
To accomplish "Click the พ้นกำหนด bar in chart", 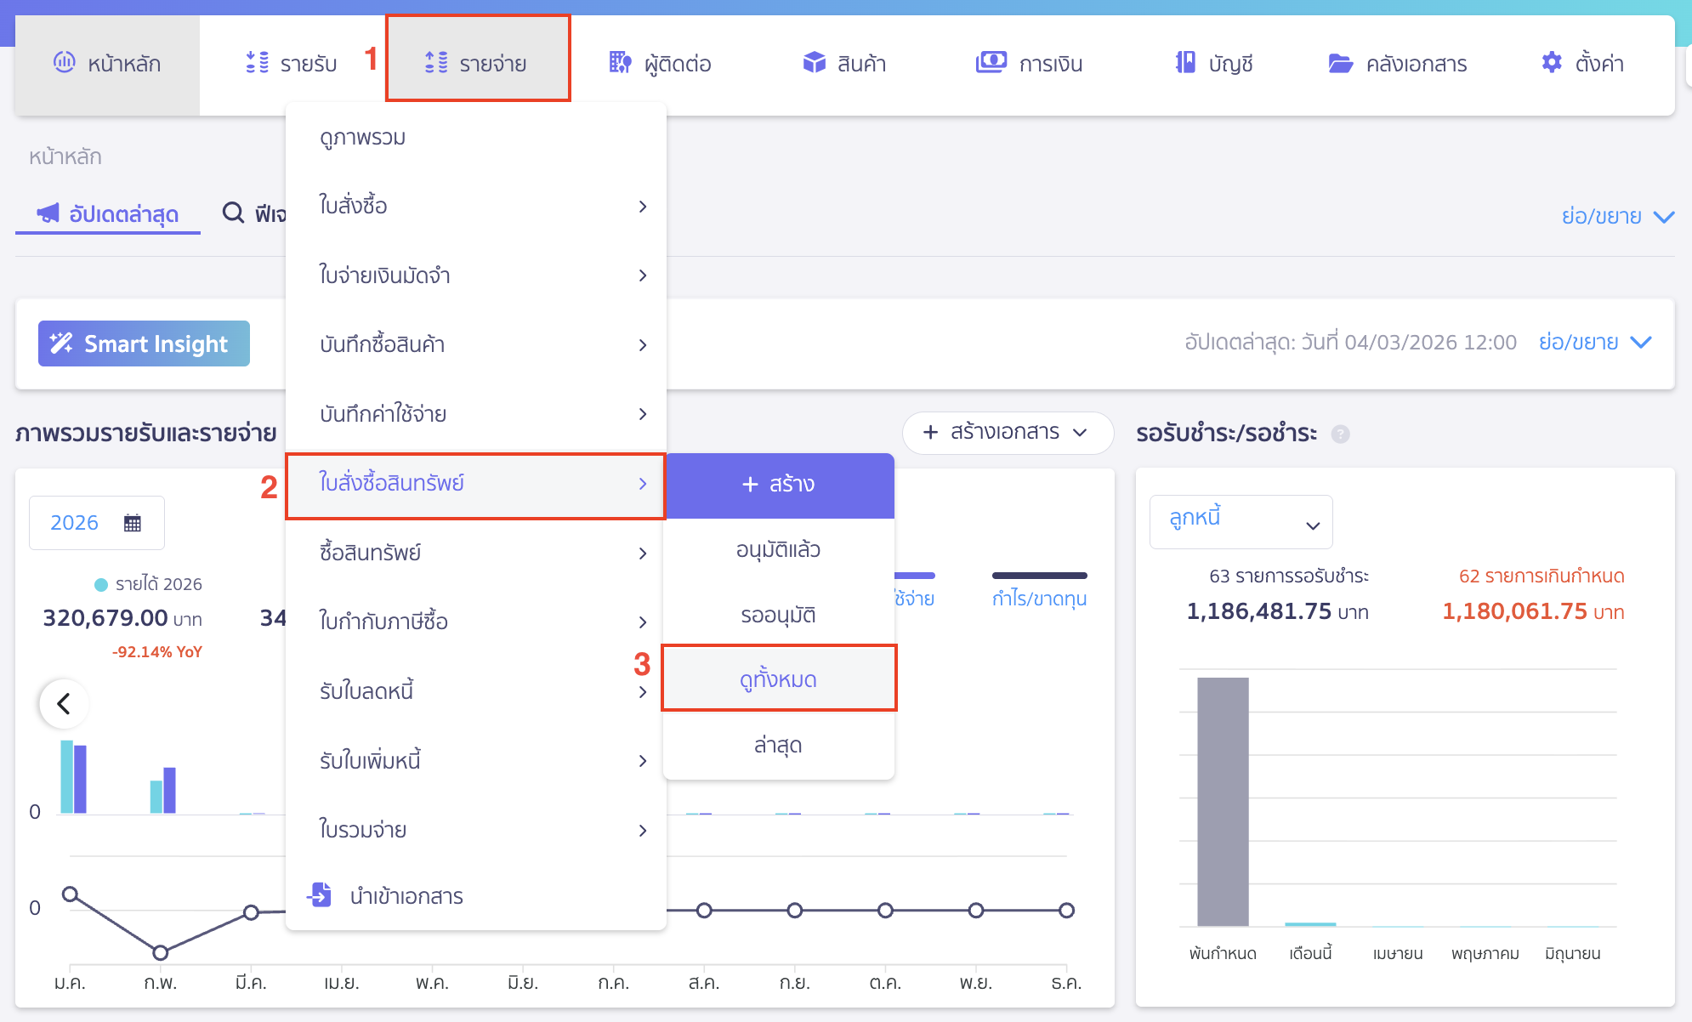I will coord(1222,801).
